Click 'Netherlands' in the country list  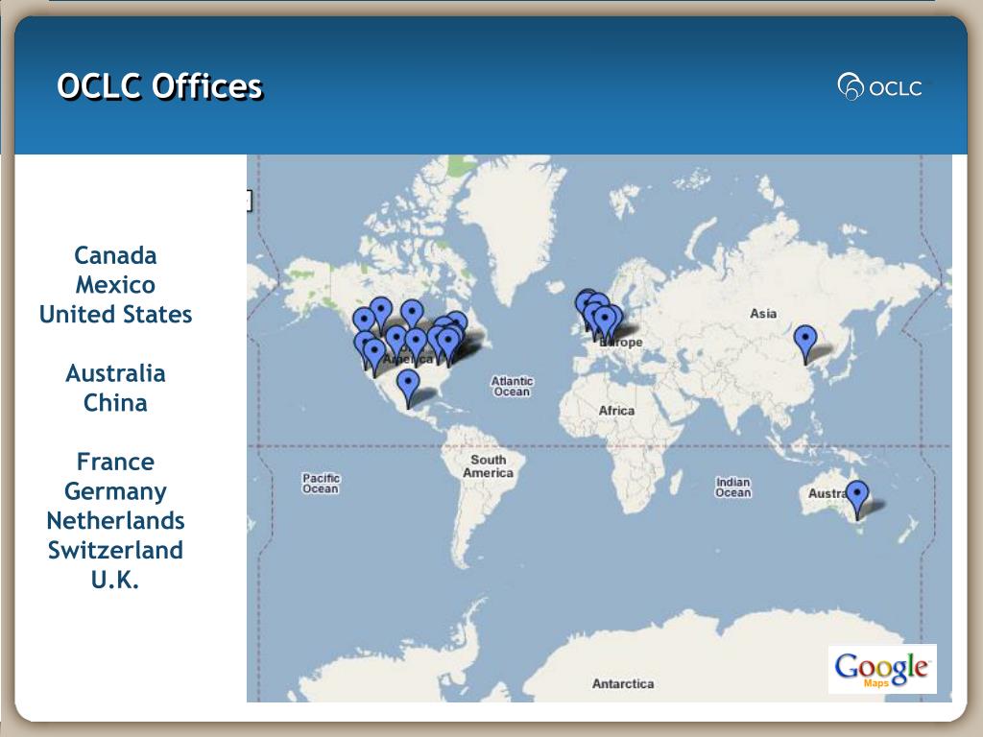tap(115, 521)
